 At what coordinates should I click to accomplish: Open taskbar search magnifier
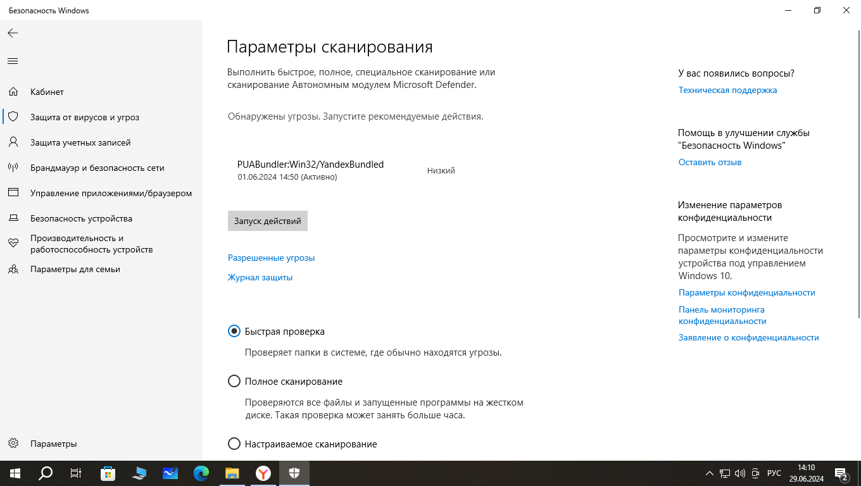point(46,473)
